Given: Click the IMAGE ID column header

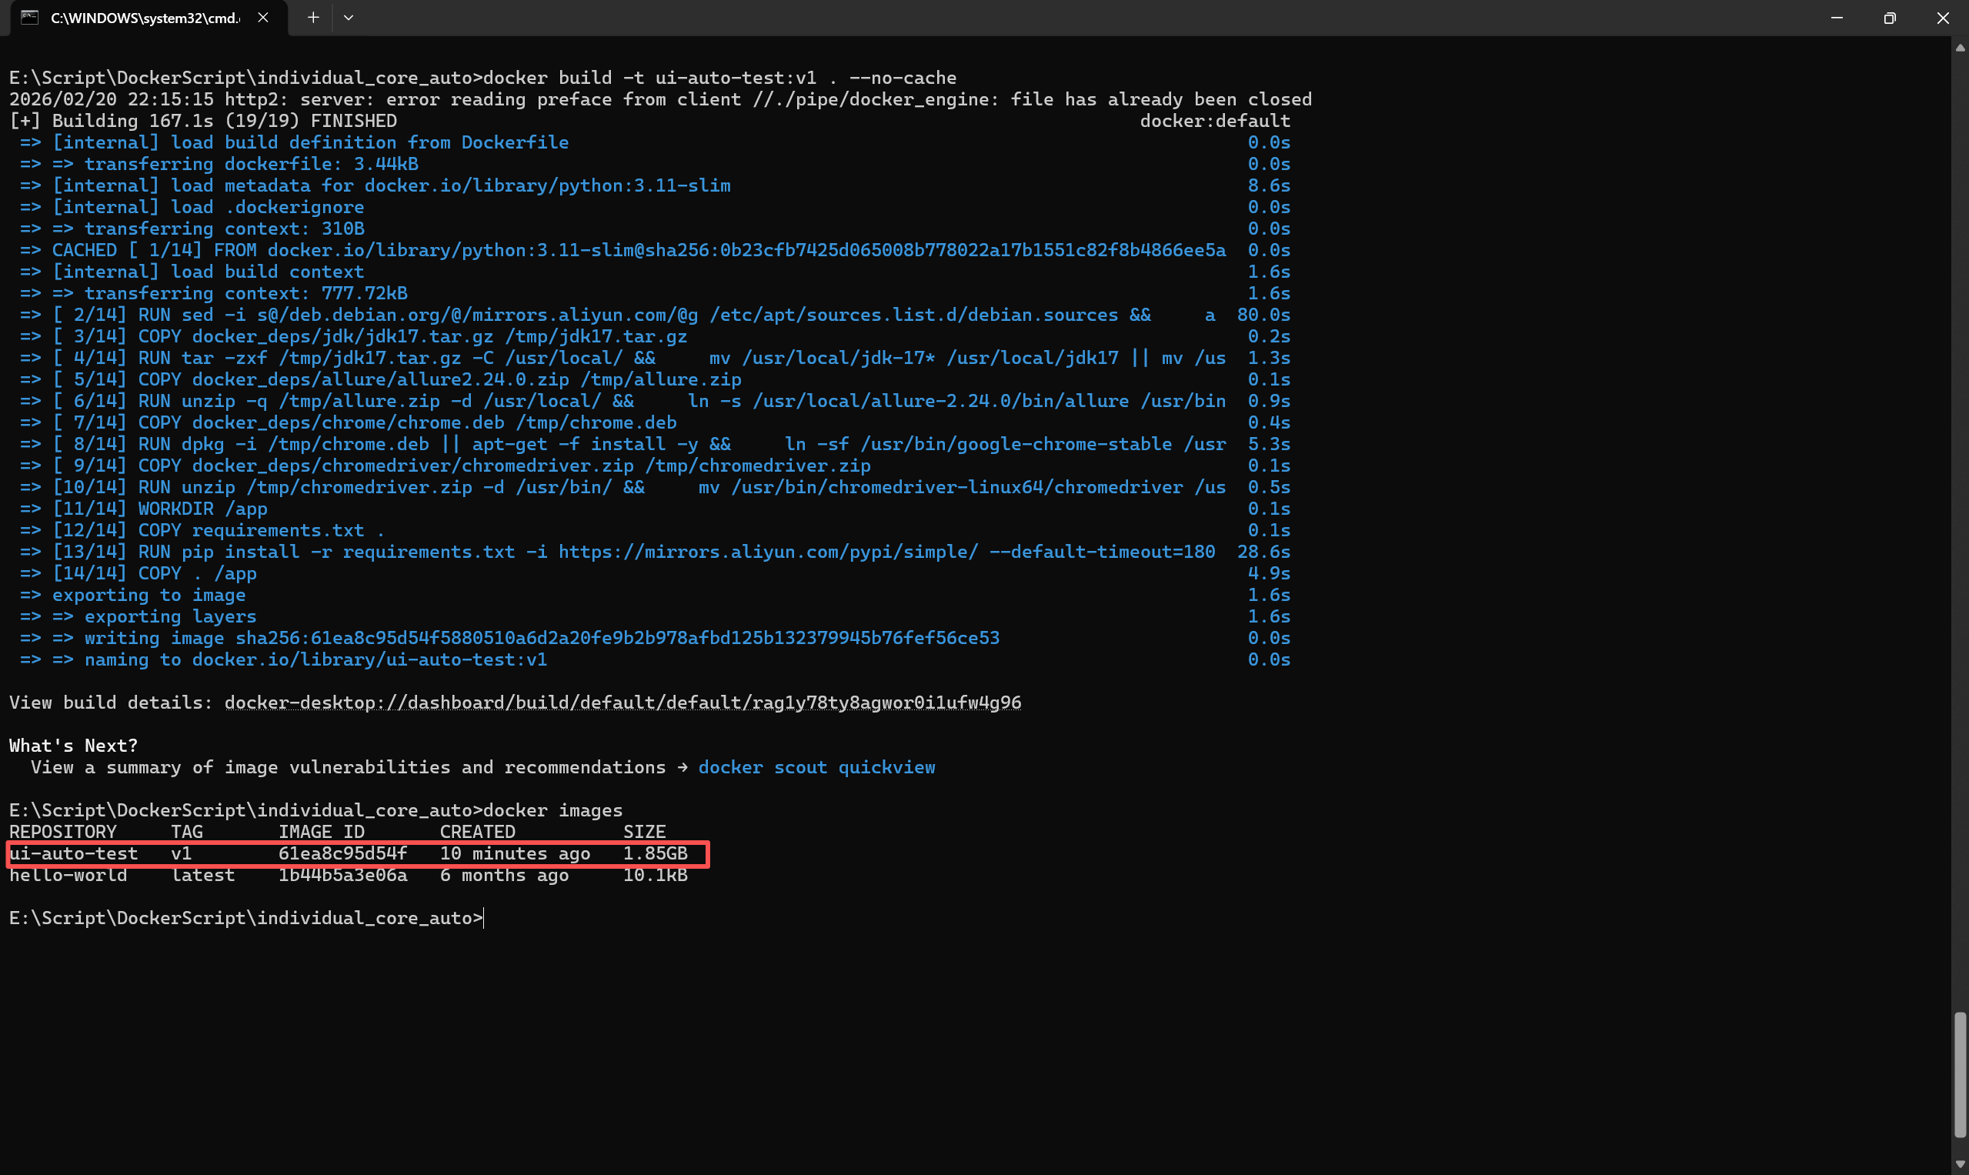Looking at the screenshot, I should tap(322, 832).
